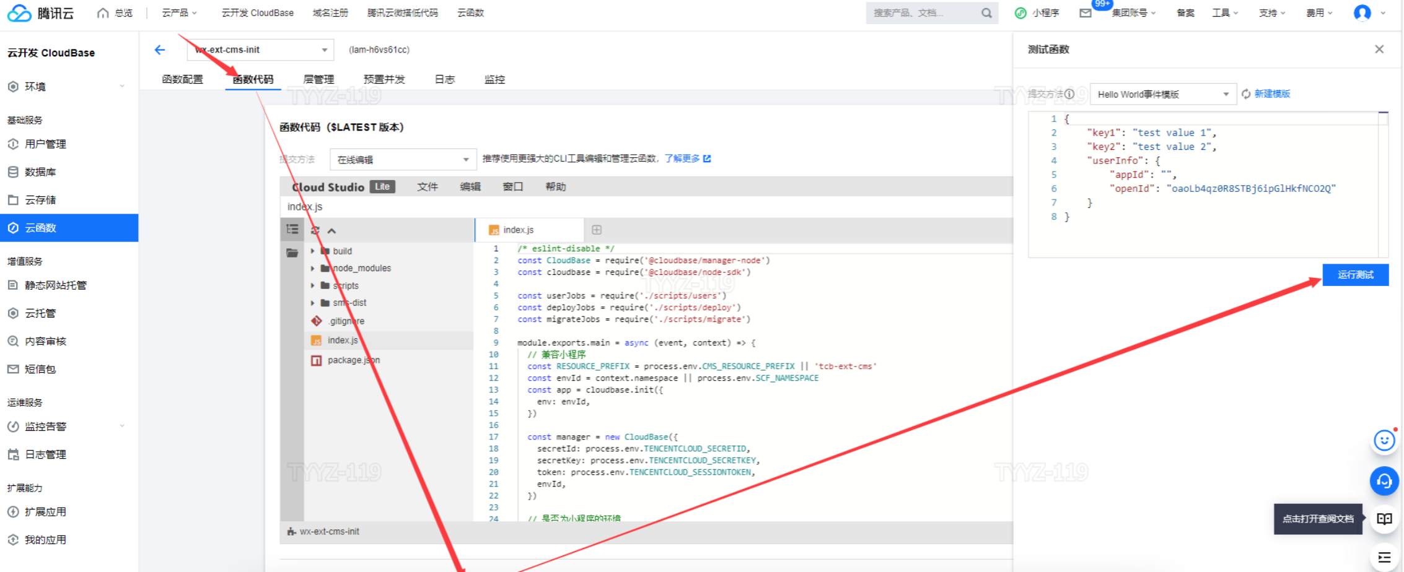This screenshot has height=572, width=1404.
Task: Click the search magnifier icon
Action: pyautogui.click(x=986, y=12)
